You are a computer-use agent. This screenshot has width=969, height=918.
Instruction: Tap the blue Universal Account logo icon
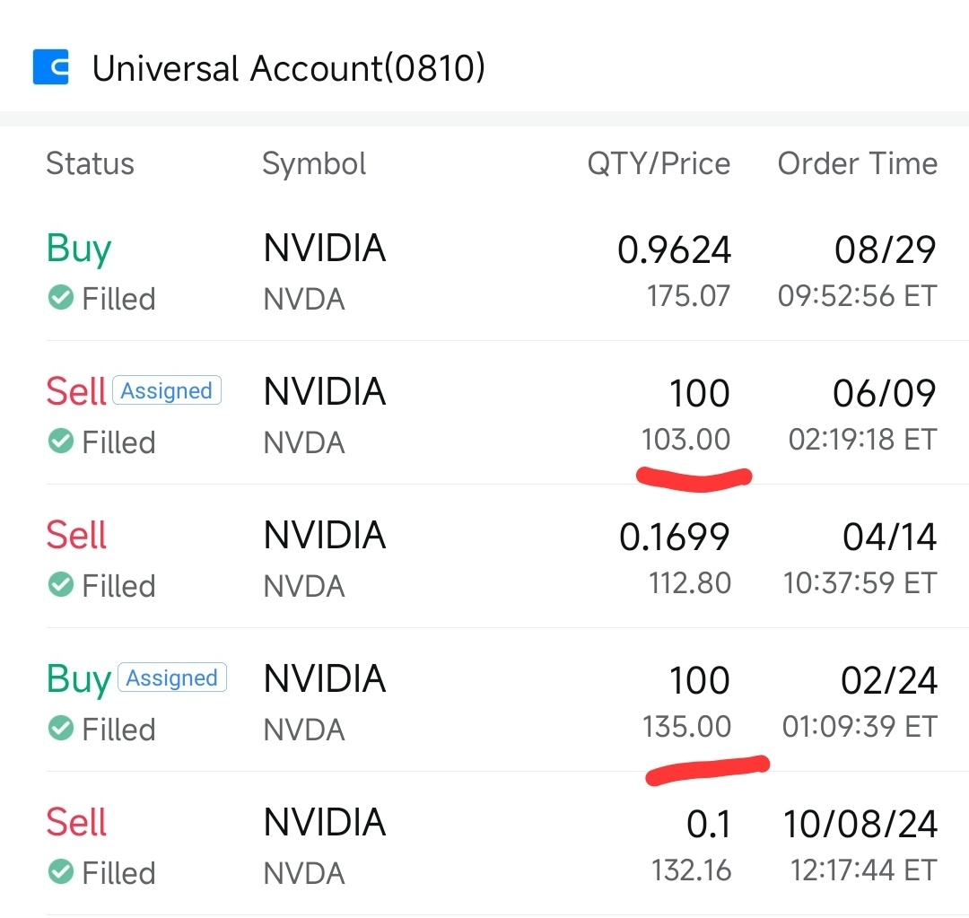click(x=50, y=66)
